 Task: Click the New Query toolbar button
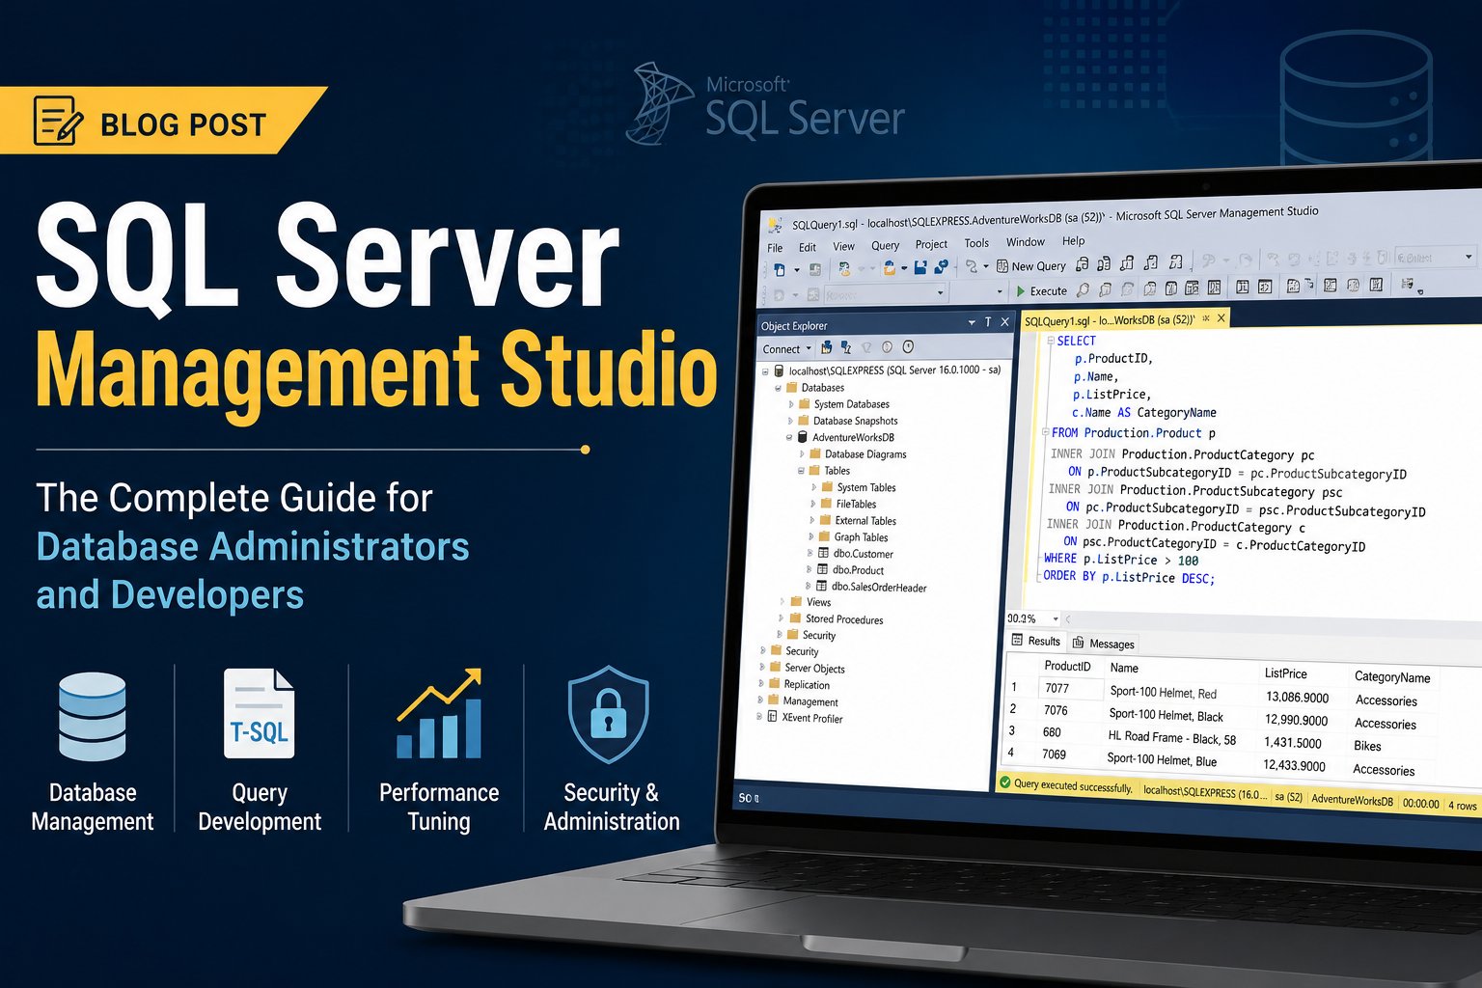point(1031,265)
